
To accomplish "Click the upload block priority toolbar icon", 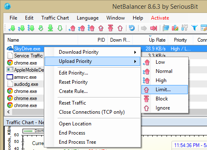I will [x=111, y=28].
